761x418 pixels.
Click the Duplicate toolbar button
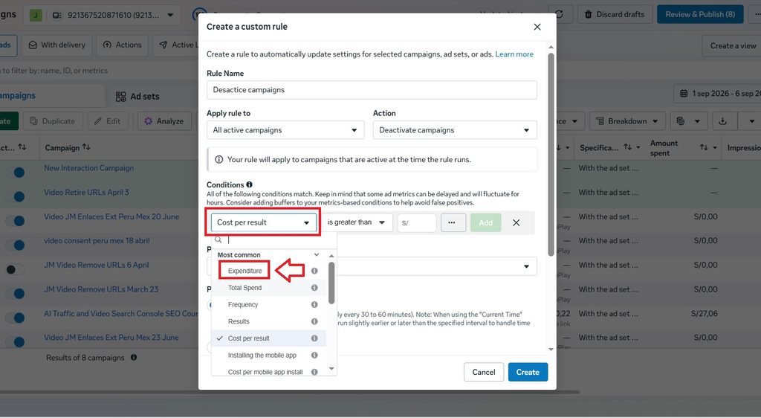(53, 121)
